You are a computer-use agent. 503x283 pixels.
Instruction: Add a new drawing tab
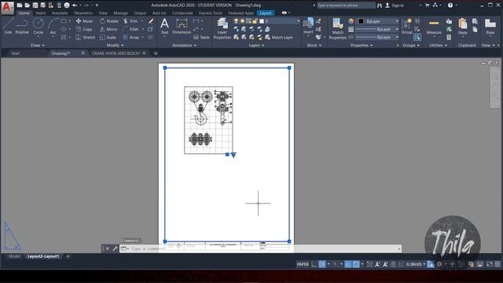[156, 53]
